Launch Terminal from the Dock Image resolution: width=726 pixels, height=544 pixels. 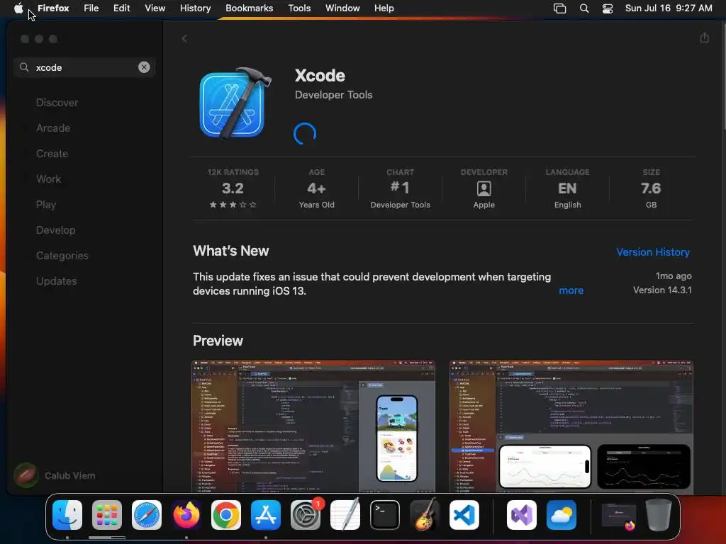pyautogui.click(x=385, y=515)
